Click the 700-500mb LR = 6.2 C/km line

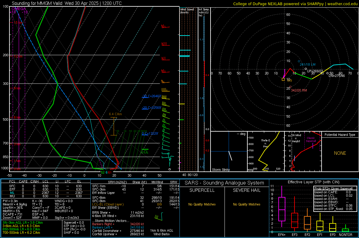(x=21, y=233)
